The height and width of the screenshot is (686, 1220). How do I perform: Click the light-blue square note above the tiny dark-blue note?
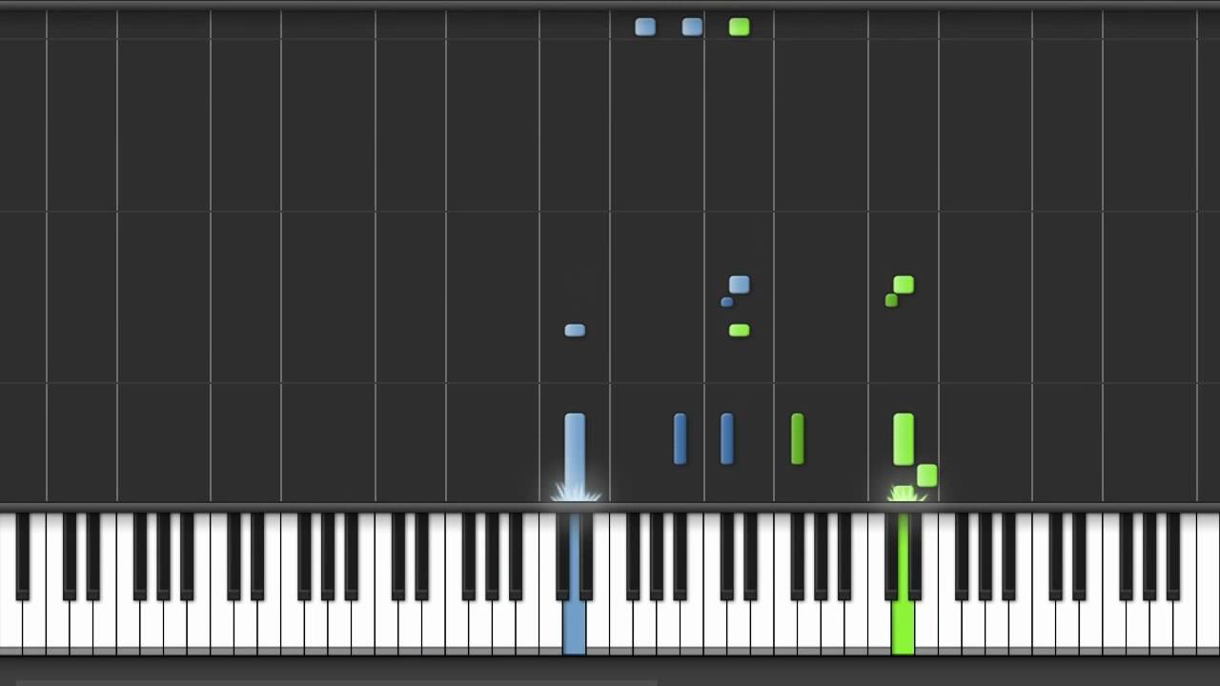pos(739,284)
